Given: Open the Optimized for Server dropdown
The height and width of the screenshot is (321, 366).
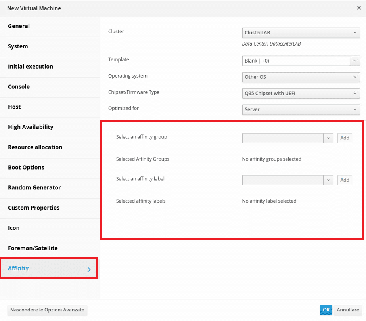Looking at the screenshot, I should [301, 110].
